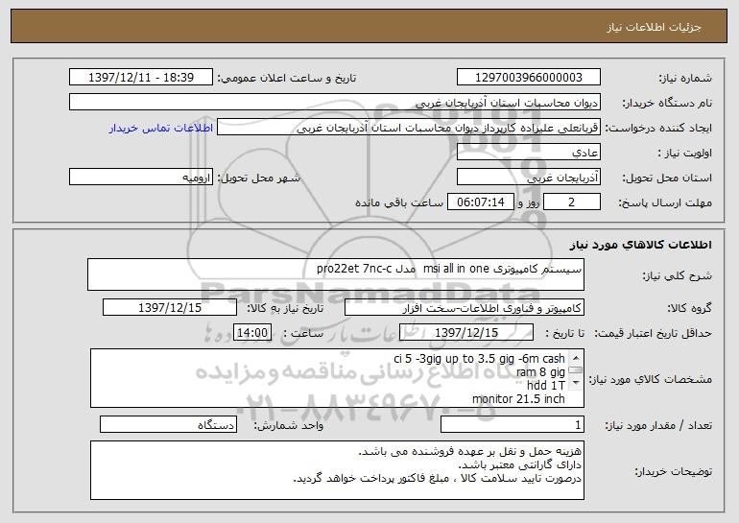Click the request creator name field
739x523 pixels.
[x=409, y=128]
